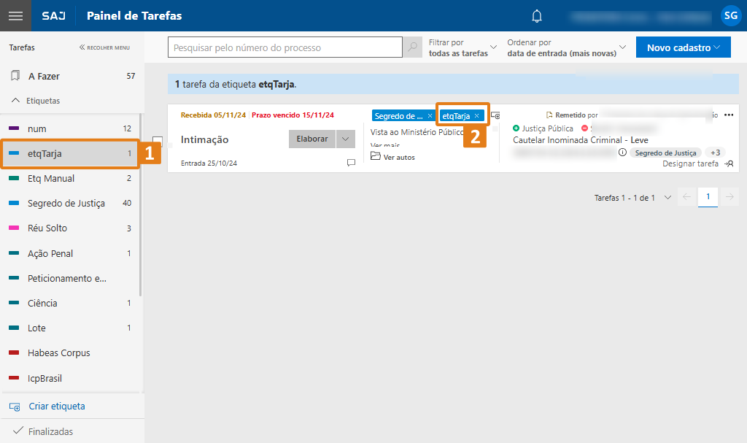Screen dimensions: 747x443
Task: Collapse the Etiquetas section
Action: pos(16,101)
